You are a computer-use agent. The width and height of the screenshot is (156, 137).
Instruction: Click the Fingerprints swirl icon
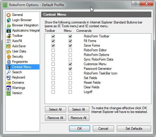9,62
